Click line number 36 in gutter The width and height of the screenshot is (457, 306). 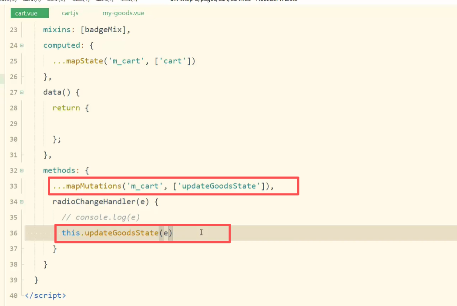[13, 233]
